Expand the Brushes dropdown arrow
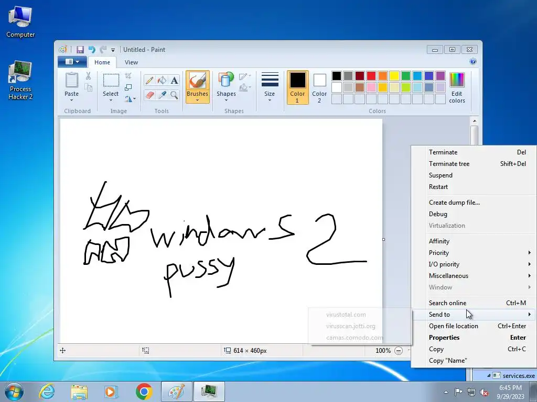537x402 pixels. [x=197, y=100]
